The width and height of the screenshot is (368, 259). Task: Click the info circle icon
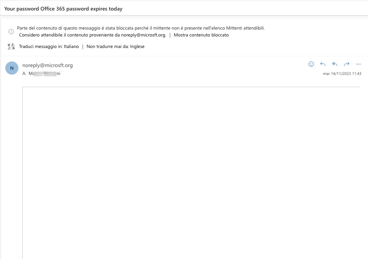[11, 32]
